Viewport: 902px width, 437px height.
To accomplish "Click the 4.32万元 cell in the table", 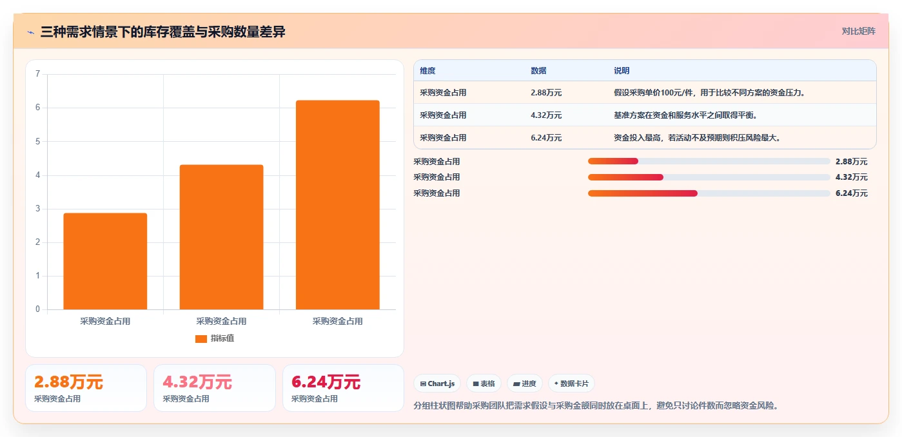I will click(546, 115).
